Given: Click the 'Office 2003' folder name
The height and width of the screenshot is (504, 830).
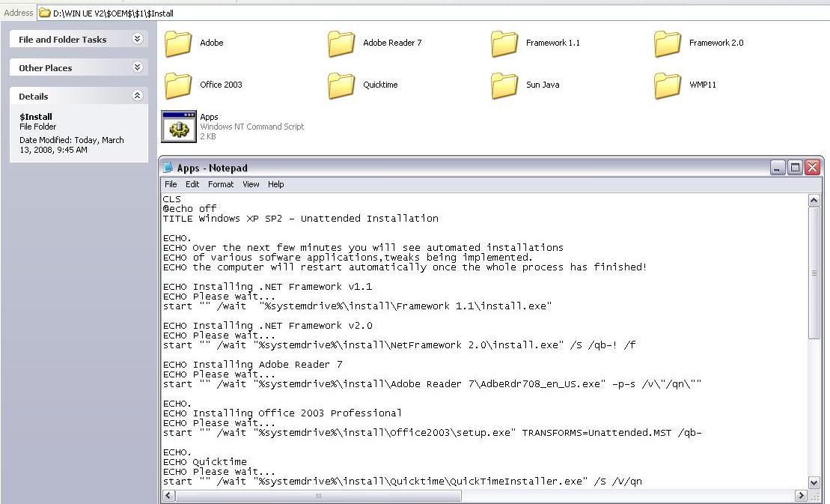Looking at the screenshot, I should pos(221,85).
